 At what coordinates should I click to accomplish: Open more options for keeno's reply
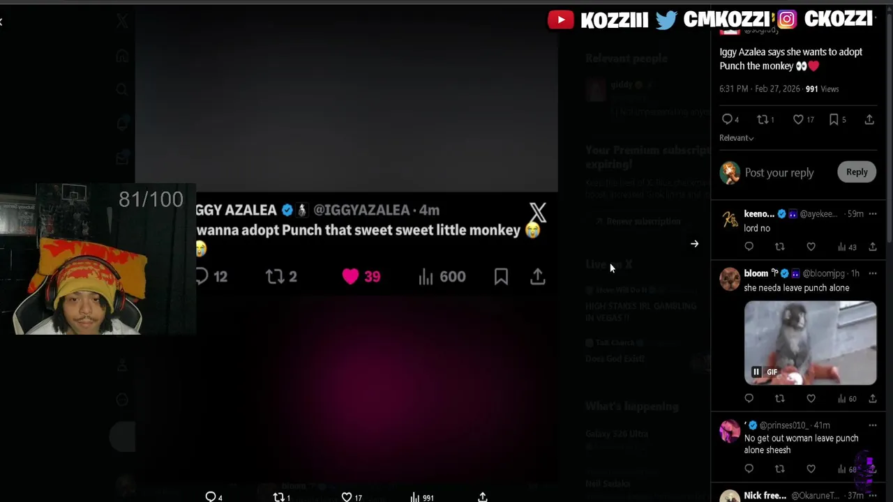(x=872, y=214)
